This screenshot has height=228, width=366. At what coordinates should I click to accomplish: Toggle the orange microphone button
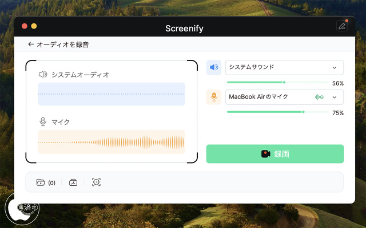[x=214, y=97]
